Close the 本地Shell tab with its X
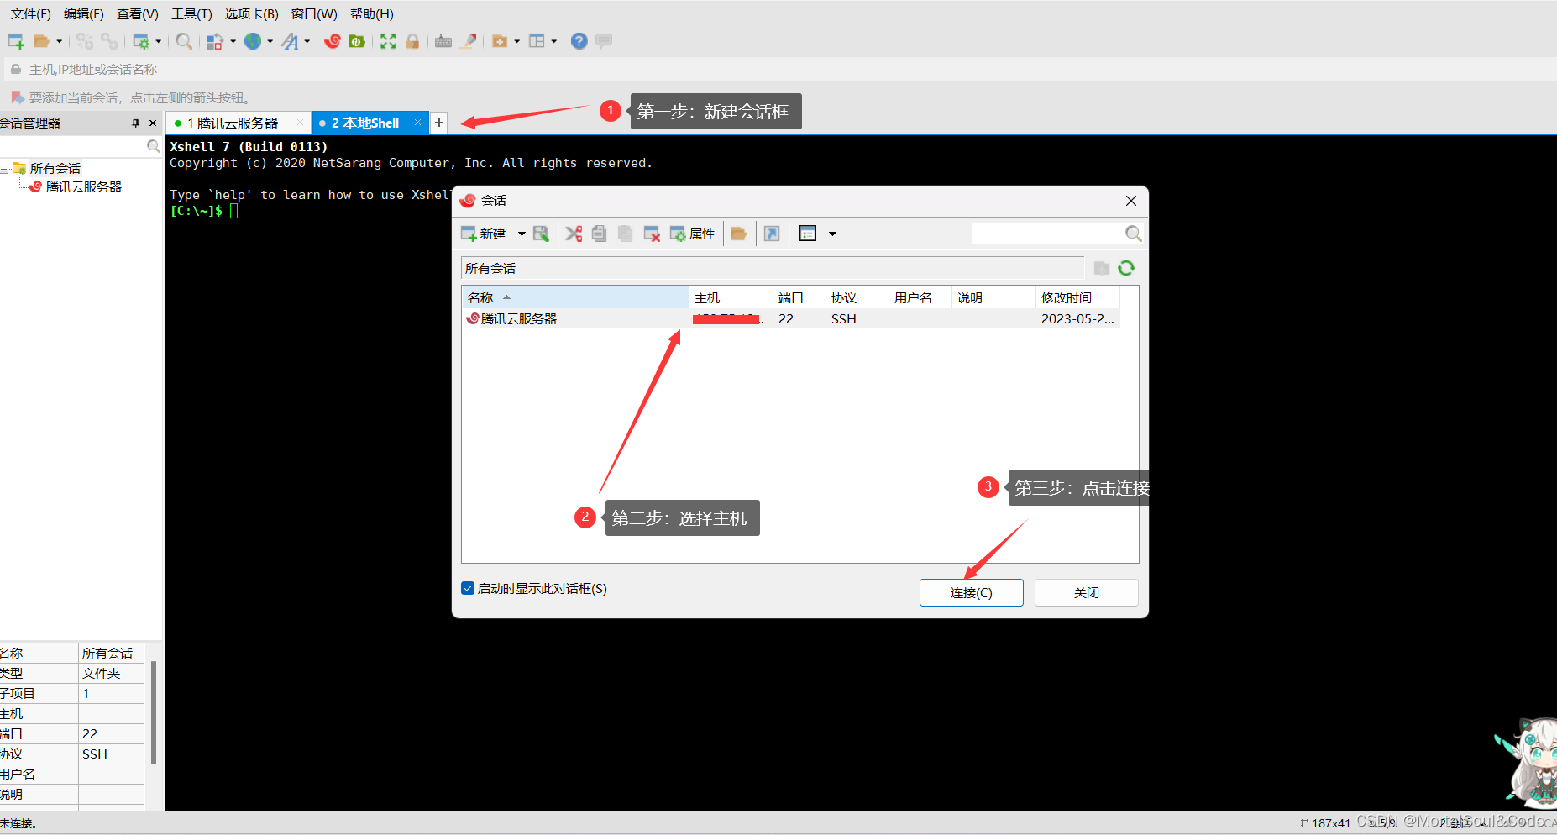This screenshot has height=835, width=1557. (x=417, y=123)
